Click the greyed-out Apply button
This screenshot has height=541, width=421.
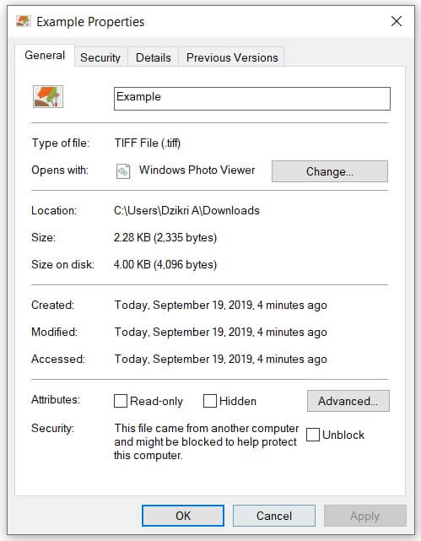pyautogui.click(x=364, y=516)
